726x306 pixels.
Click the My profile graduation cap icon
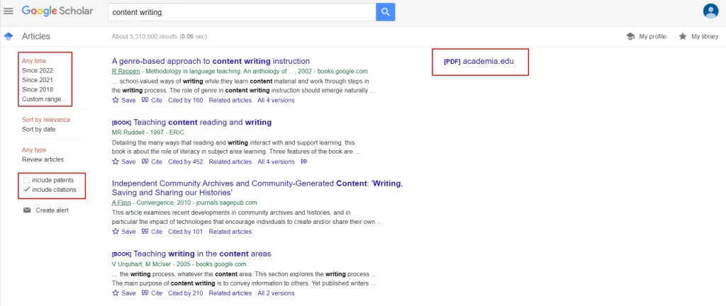pos(630,37)
